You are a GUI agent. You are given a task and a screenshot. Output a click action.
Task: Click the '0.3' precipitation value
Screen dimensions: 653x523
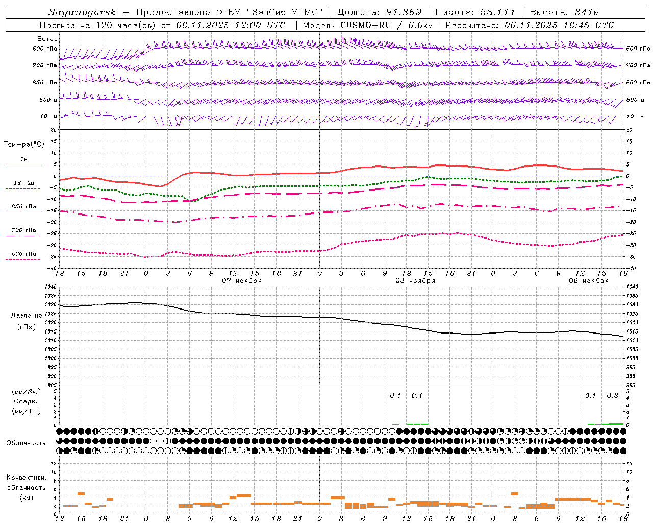pyautogui.click(x=612, y=396)
